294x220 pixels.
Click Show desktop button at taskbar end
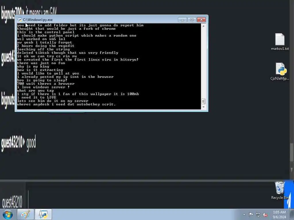292,215
